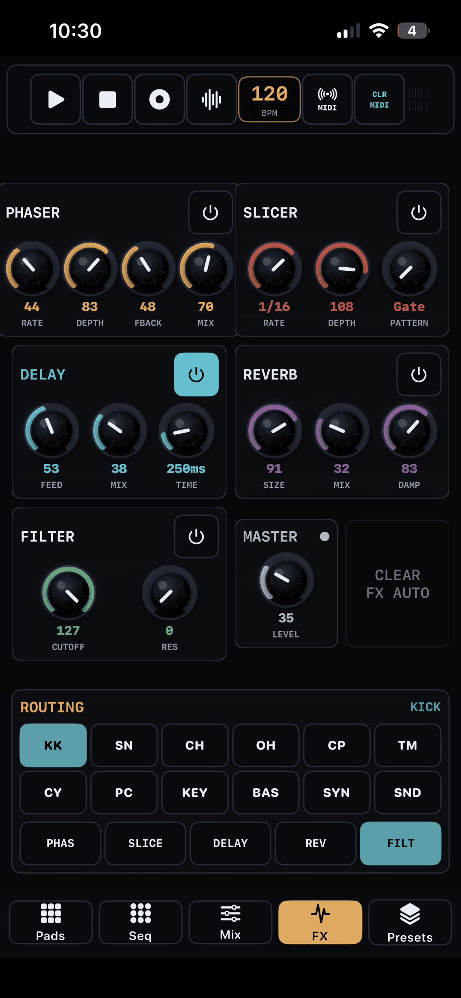
Task: Tap the Filter CUTOFF knob
Action: click(x=68, y=592)
